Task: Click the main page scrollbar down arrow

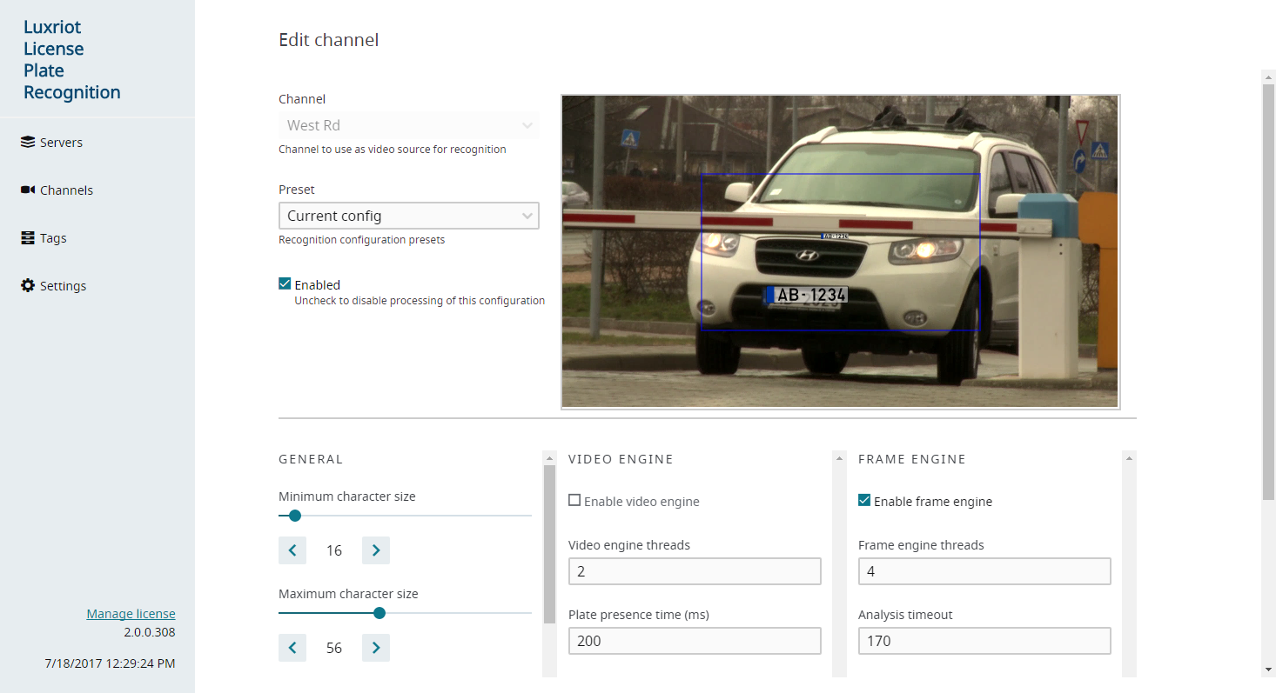Action: pyautogui.click(x=1268, y=669)
